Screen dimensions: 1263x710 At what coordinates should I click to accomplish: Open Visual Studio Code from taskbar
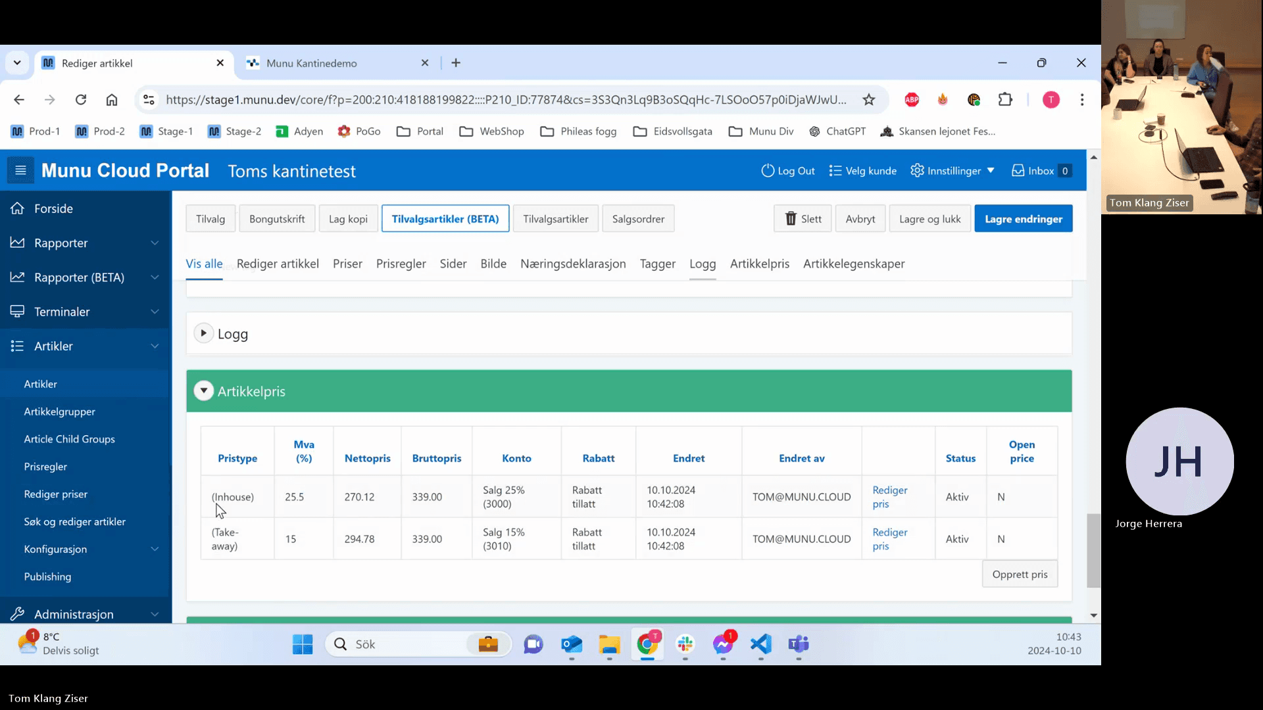click(x=761, y=644)
